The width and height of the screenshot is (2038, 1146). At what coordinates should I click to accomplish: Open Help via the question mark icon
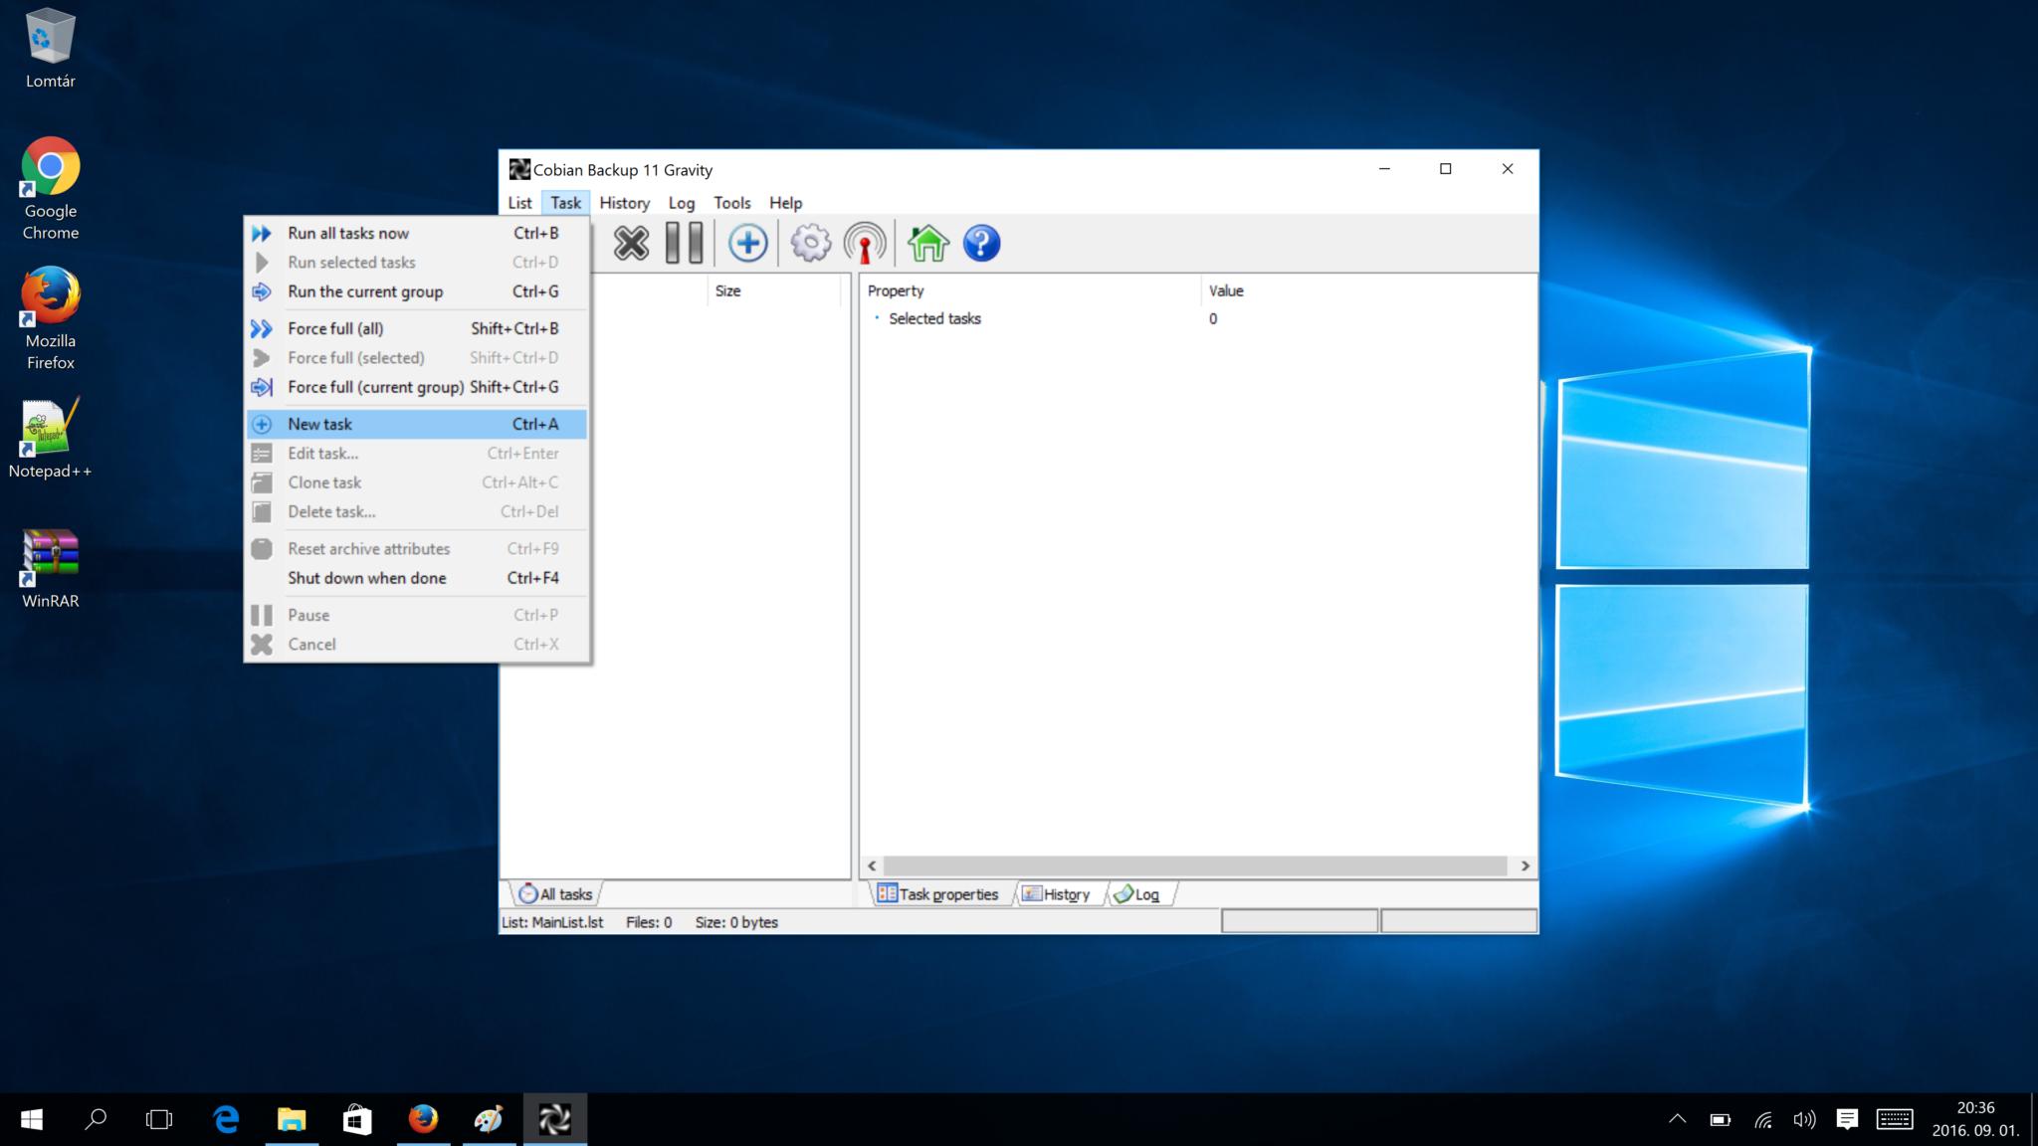pos(981,242)
